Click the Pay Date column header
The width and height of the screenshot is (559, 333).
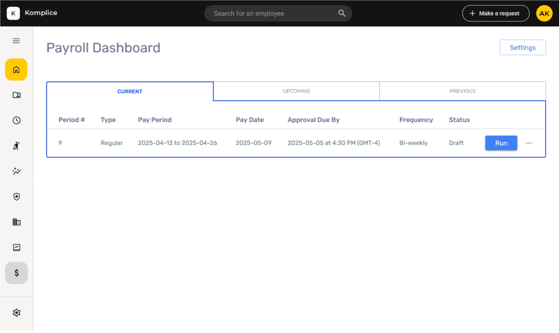[x=250, y=120]
